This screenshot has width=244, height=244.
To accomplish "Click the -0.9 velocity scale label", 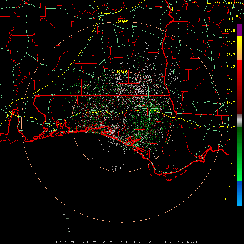I will 231,115.
